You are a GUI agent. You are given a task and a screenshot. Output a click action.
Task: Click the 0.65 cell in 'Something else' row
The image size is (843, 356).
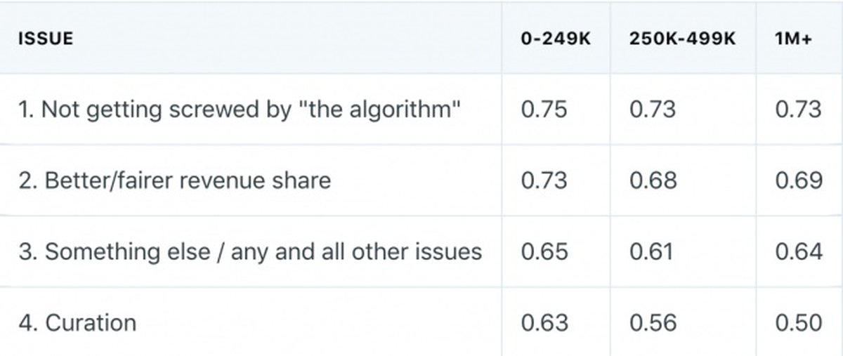(x=544, y=252)
